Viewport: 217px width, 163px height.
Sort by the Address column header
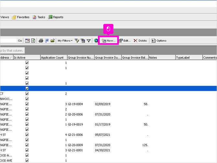(6, 57)
